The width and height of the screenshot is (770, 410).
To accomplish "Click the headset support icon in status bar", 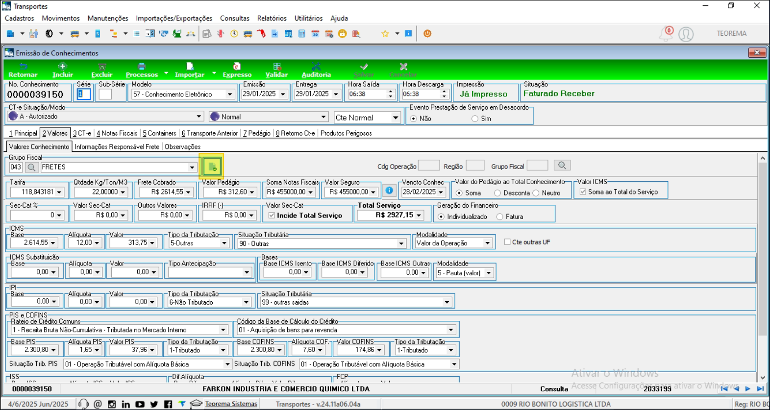I will pos(83,404).
